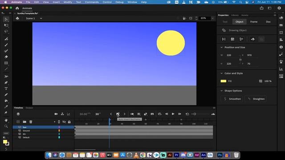Toggle Sun layer outline color swatch

[59, 128]
